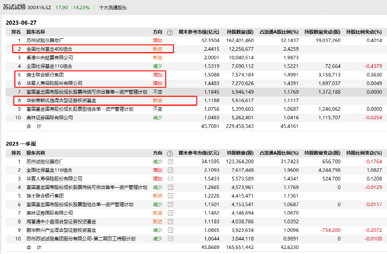Click total shares 229,458,343
387x254 pixels.
tap(240, 126)
